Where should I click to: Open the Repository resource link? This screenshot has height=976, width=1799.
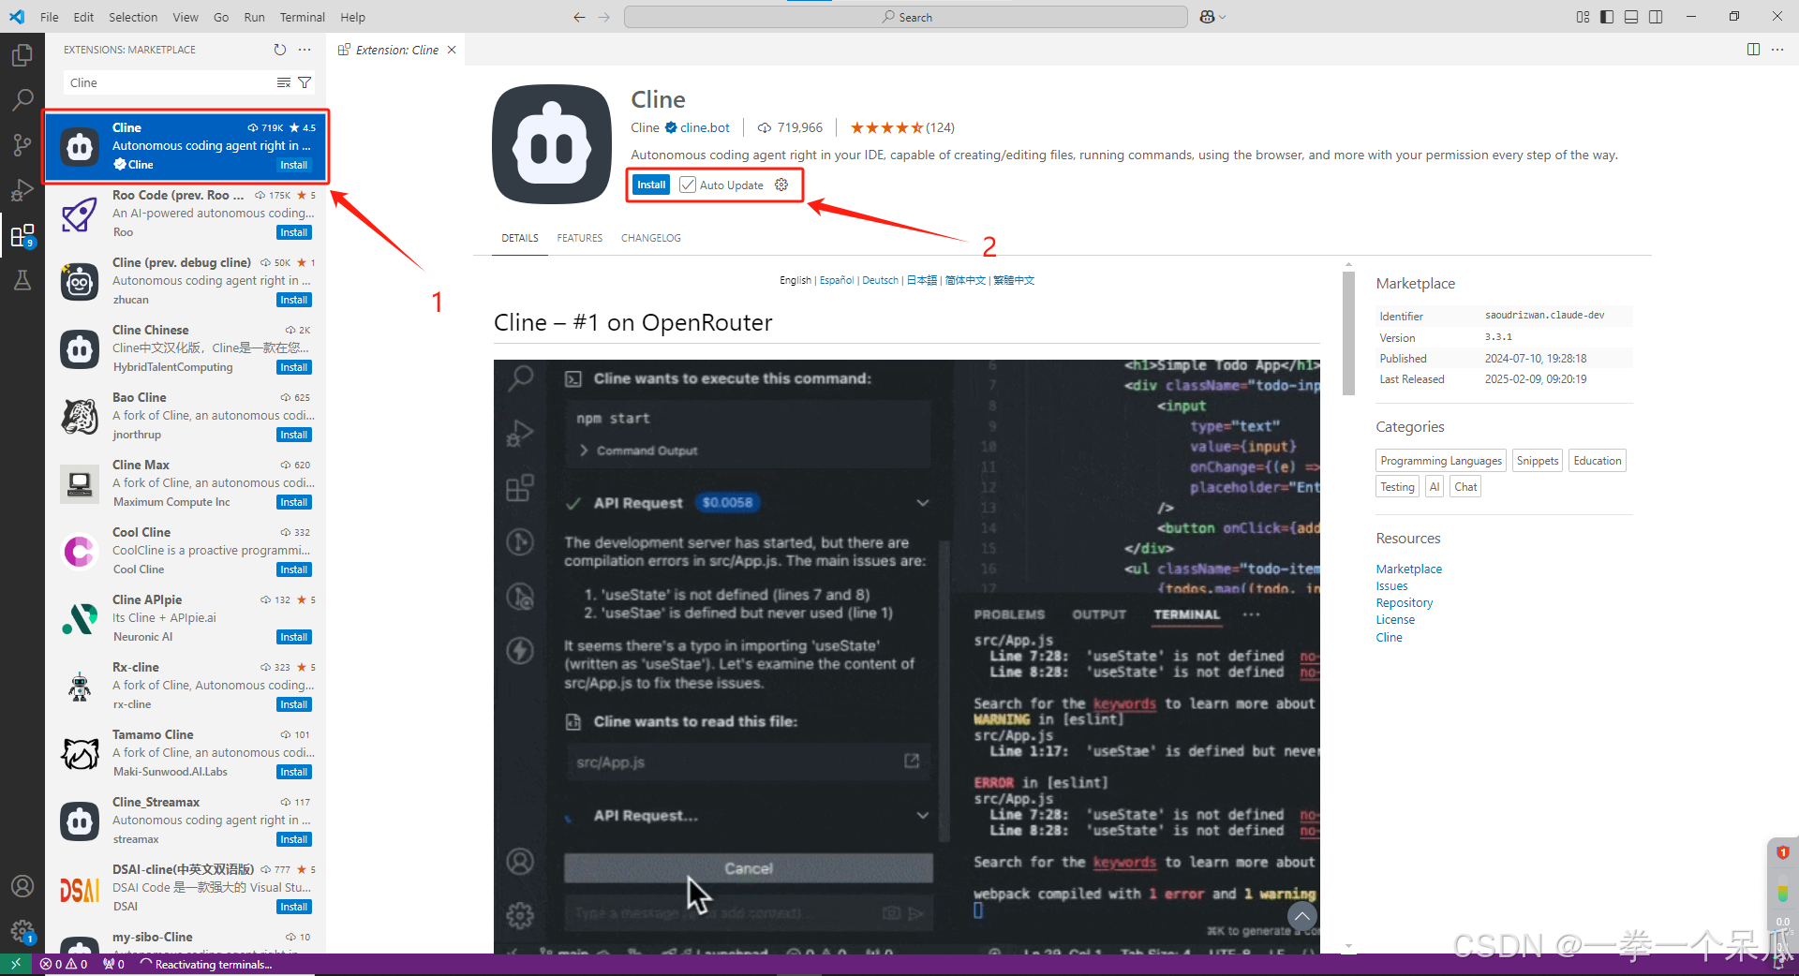(x=1404, y=603)
